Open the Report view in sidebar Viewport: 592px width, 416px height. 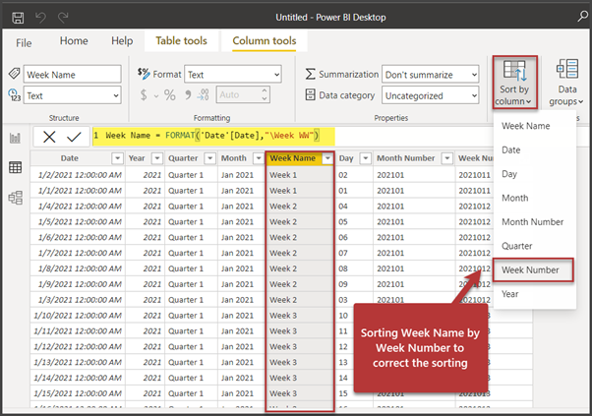(x=15, y=138)
